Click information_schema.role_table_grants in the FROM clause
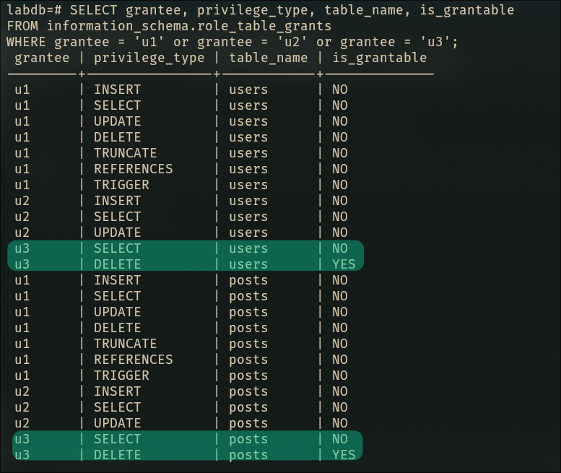Image resolution: width=561 pixels, height=473 pixels. coord(189,26)
